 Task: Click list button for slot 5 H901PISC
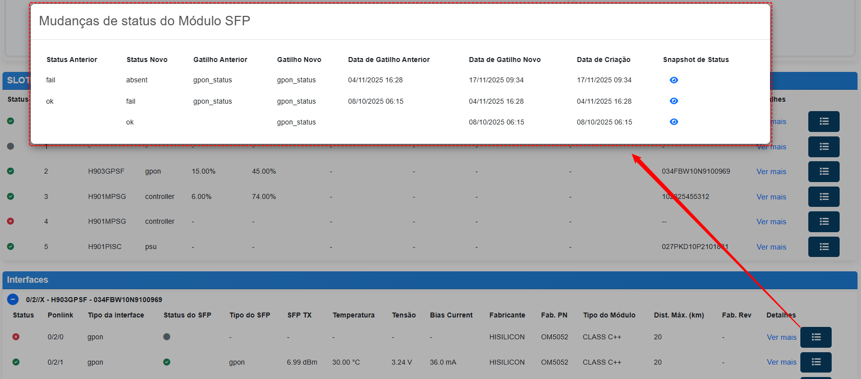point(823,247)
